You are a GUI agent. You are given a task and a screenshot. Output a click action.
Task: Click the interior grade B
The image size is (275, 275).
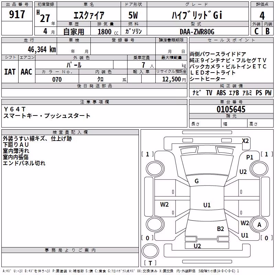(x=267, y=31)
